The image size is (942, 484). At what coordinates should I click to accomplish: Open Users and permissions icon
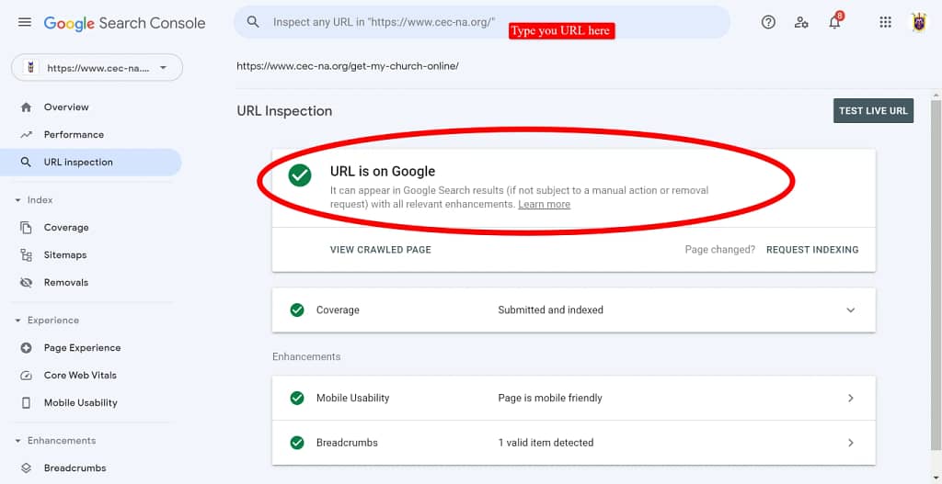pyautogui.click(x=801, y=23)
